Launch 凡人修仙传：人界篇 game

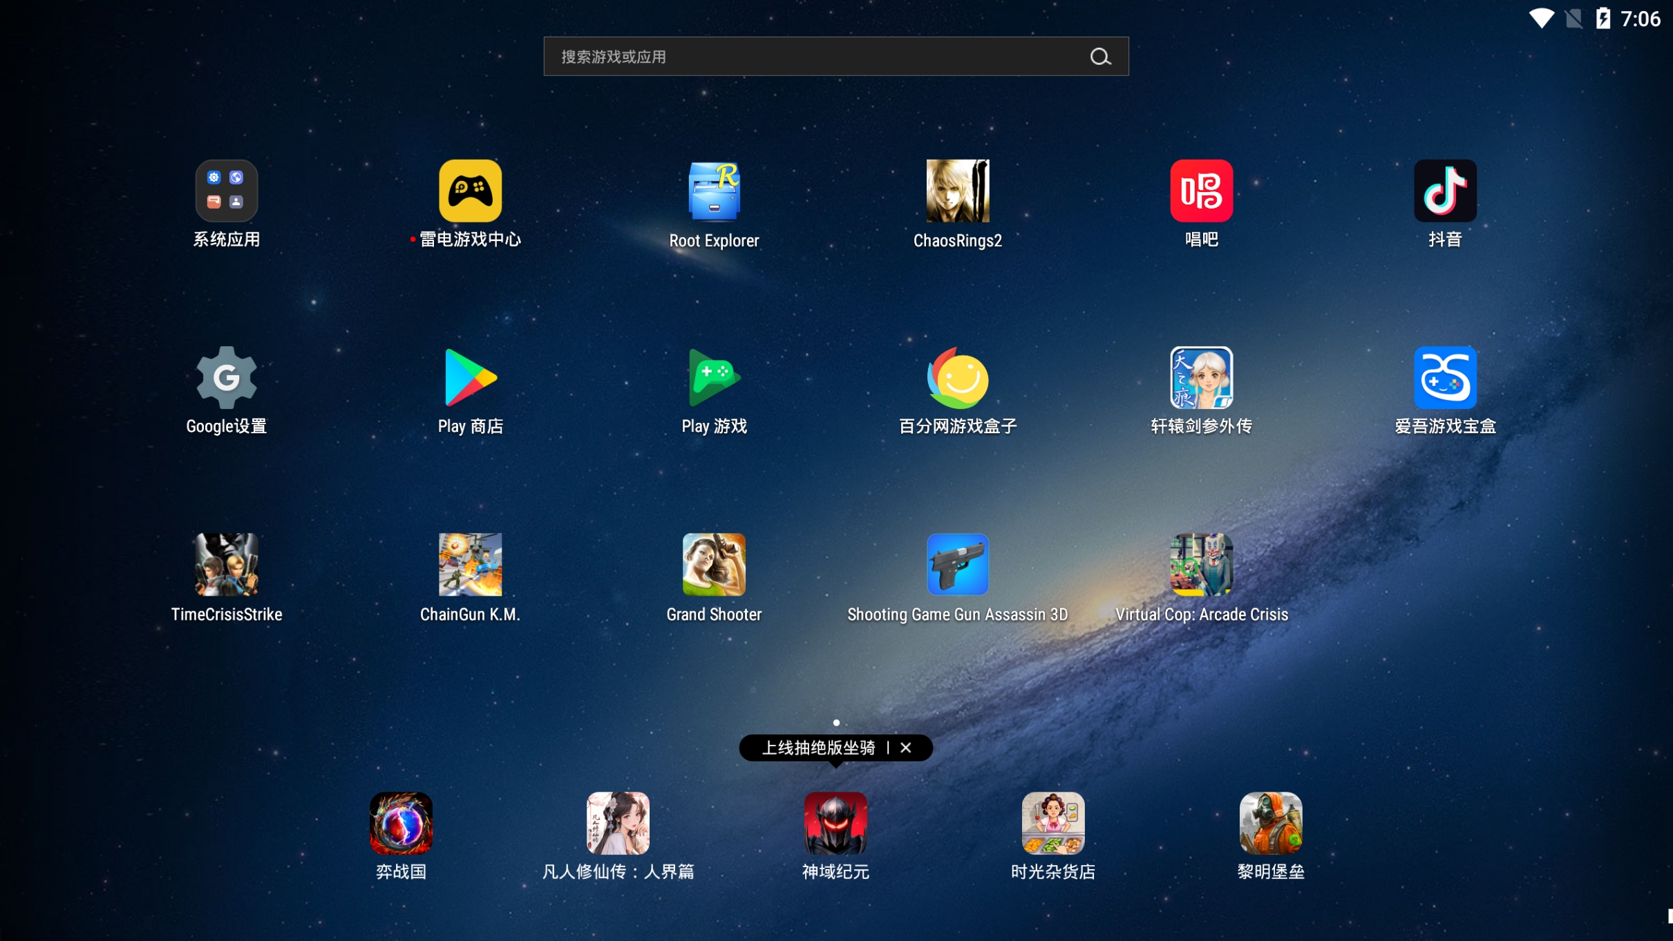pyautogui.click(x=618, y=824)
